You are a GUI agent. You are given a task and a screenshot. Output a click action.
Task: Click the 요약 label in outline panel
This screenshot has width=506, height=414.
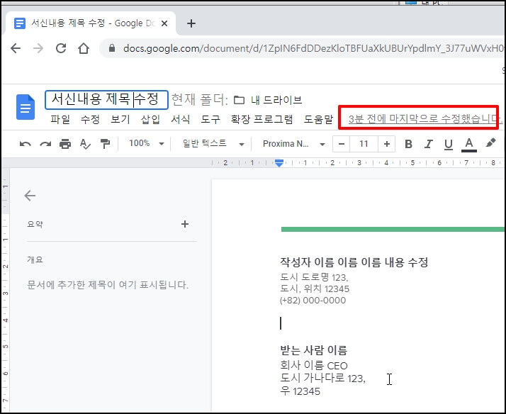(x=35, y=224)
